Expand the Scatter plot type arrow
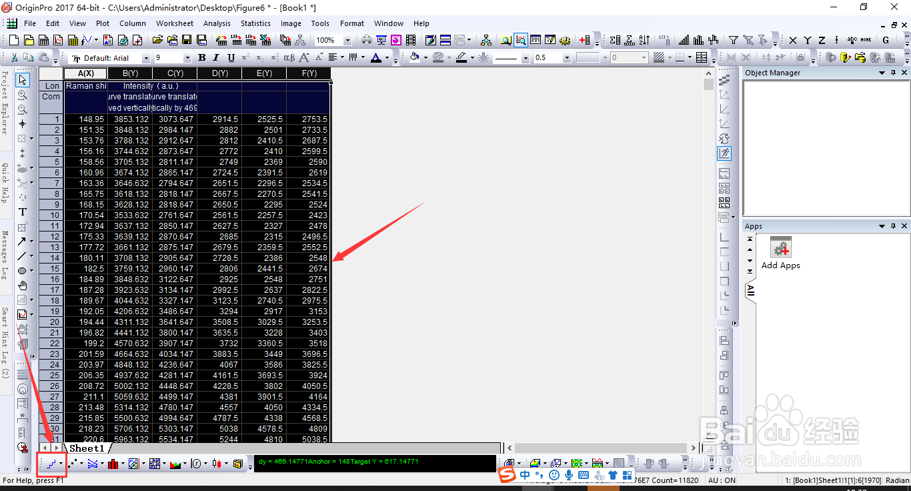The width and height of the screenshot is (911, 491). click(82, 463)
